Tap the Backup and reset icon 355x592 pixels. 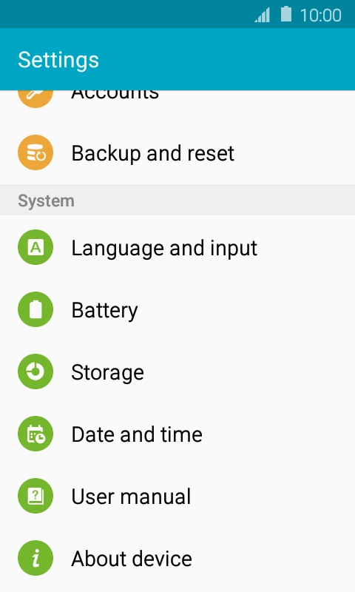pos(35,152)
